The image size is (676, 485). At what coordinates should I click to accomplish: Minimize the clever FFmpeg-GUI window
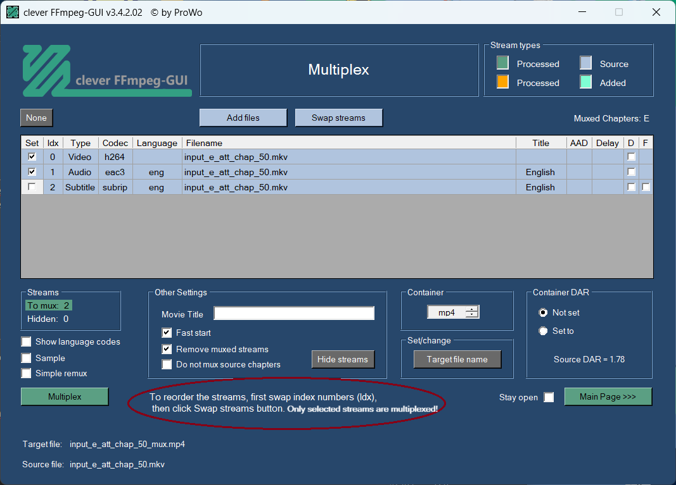(582, 12)
